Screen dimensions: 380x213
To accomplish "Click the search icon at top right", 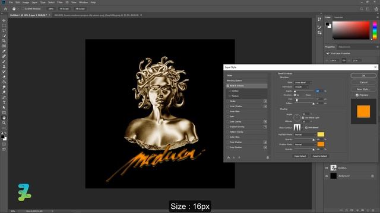I will point(362,9).
